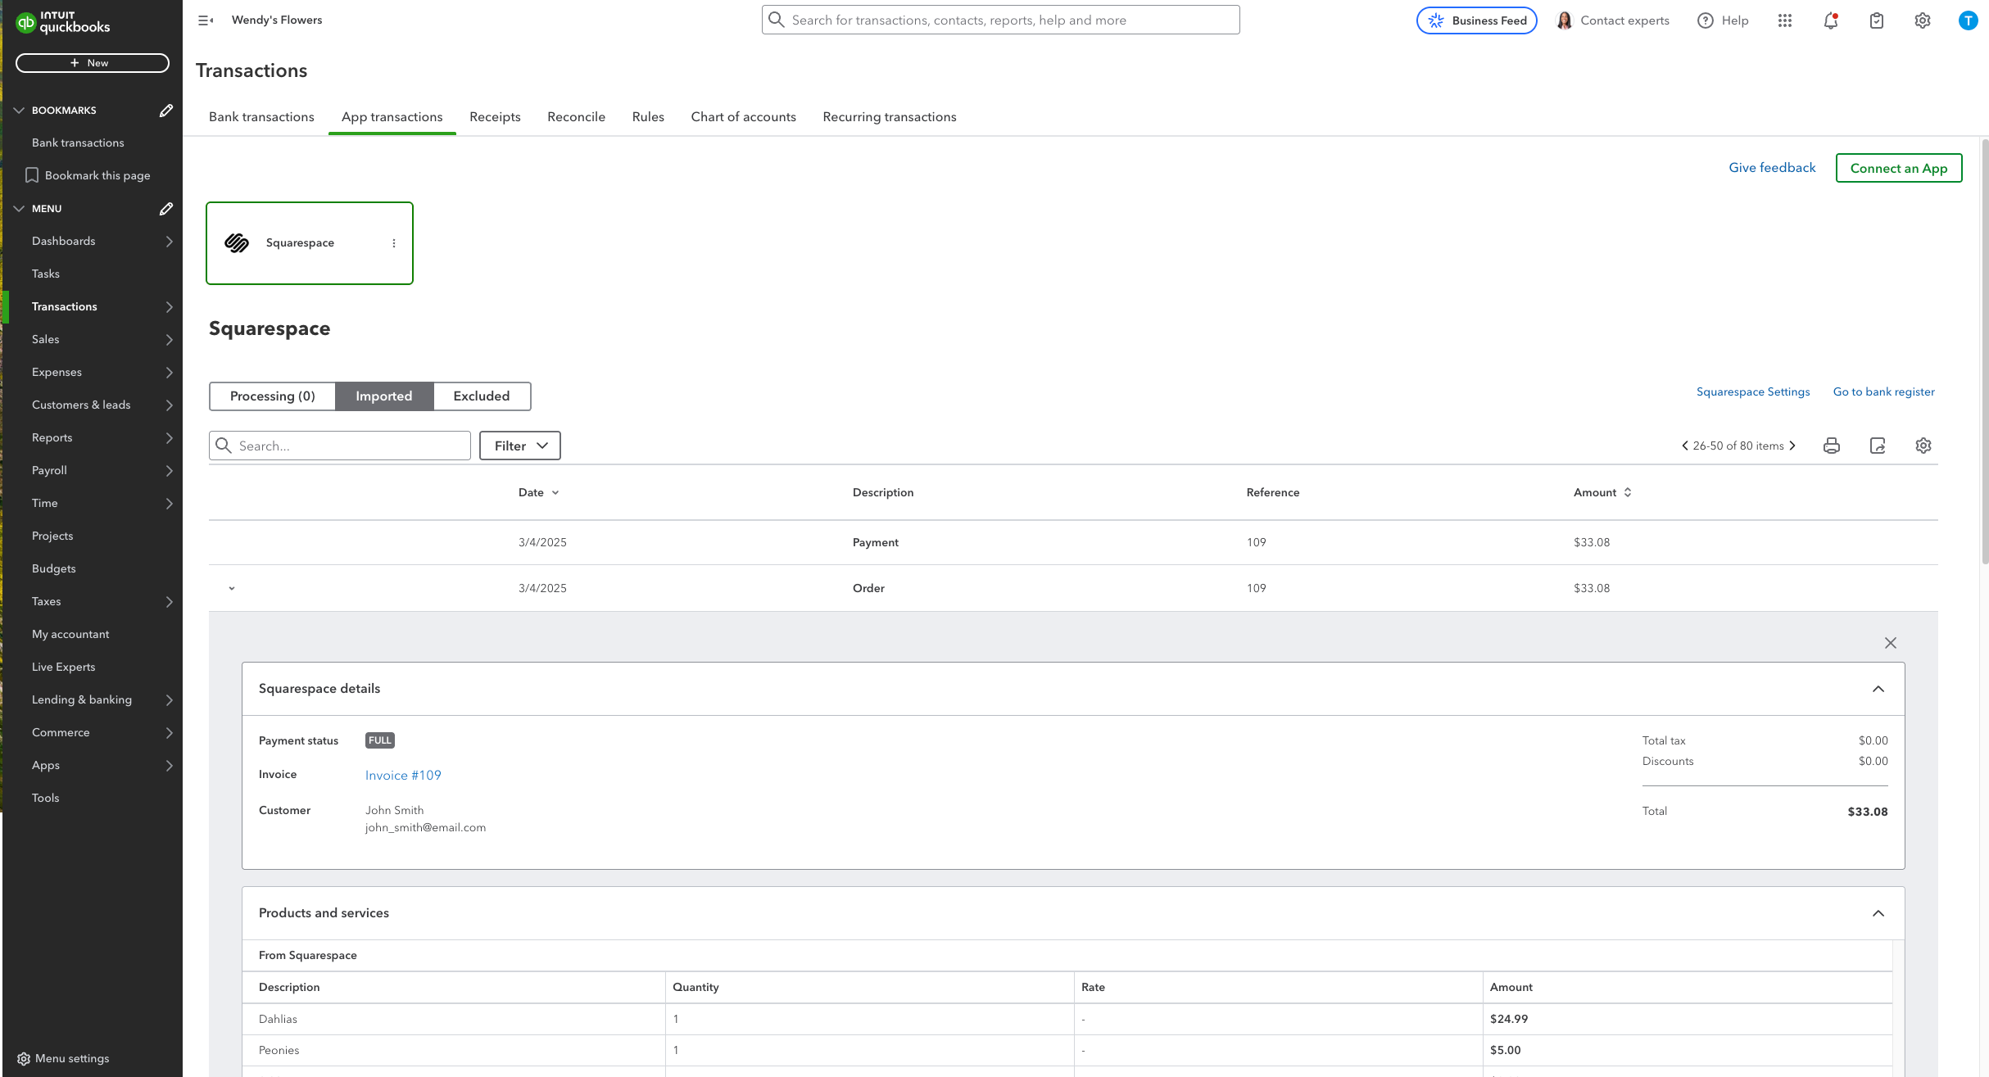Open Squarespace card three-dot menu

[394, 243]
